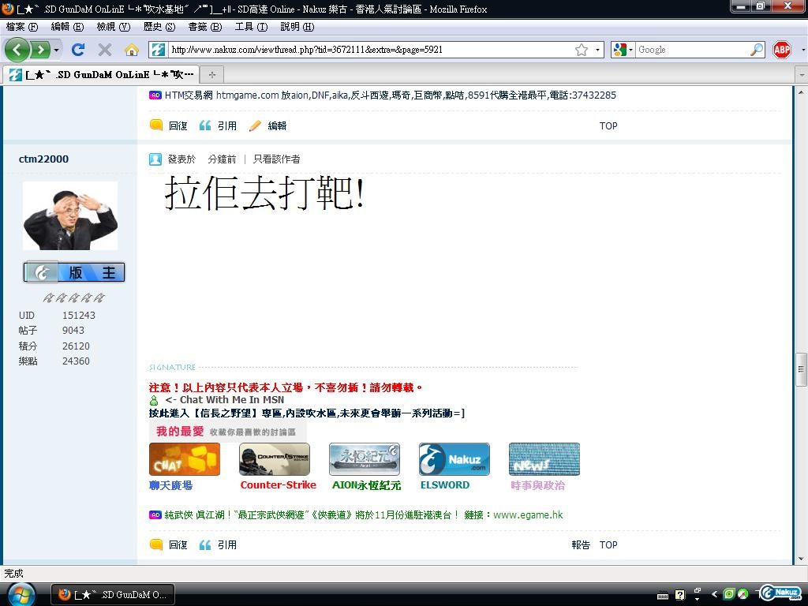The height and width of the screenshot is (606, 808).
Task: Select the SD GunDaM OnLinE browser tab
Action: coord(100,75)
